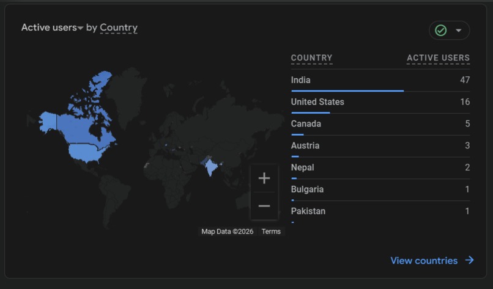Viewport: 493px width, 289px height.
Task: Click the Map Data ©2026 attribution
Action: [228, 232]
